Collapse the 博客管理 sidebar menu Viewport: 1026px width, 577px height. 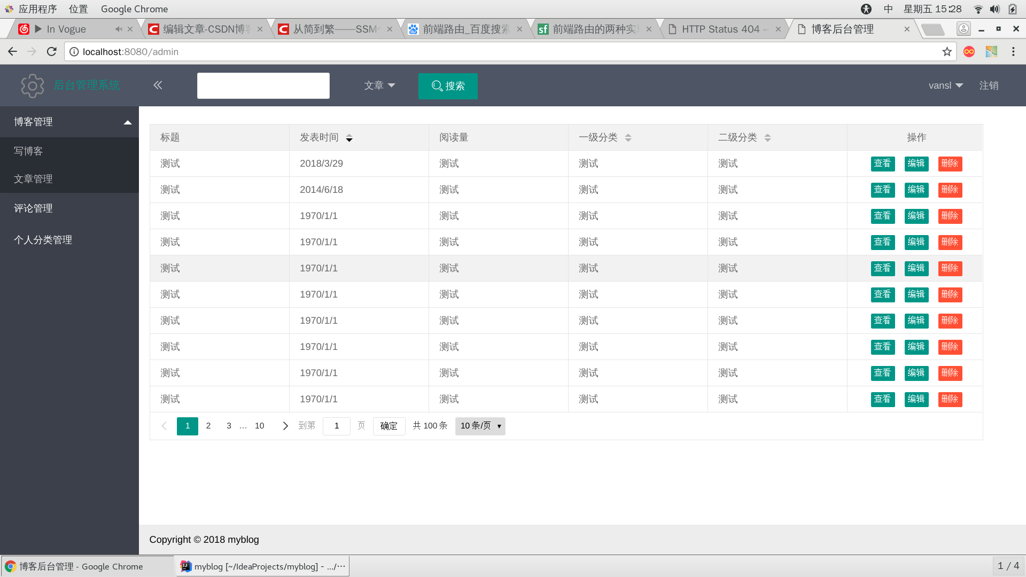point(69,122)
